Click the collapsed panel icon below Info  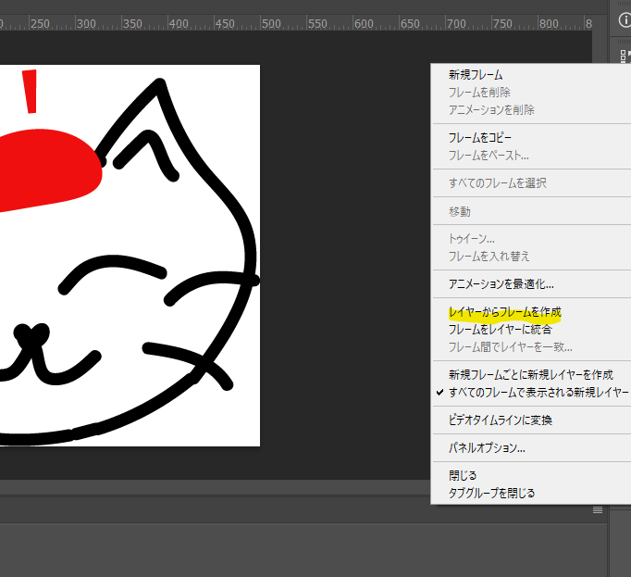pyautogui.click(x=624, y=55)
